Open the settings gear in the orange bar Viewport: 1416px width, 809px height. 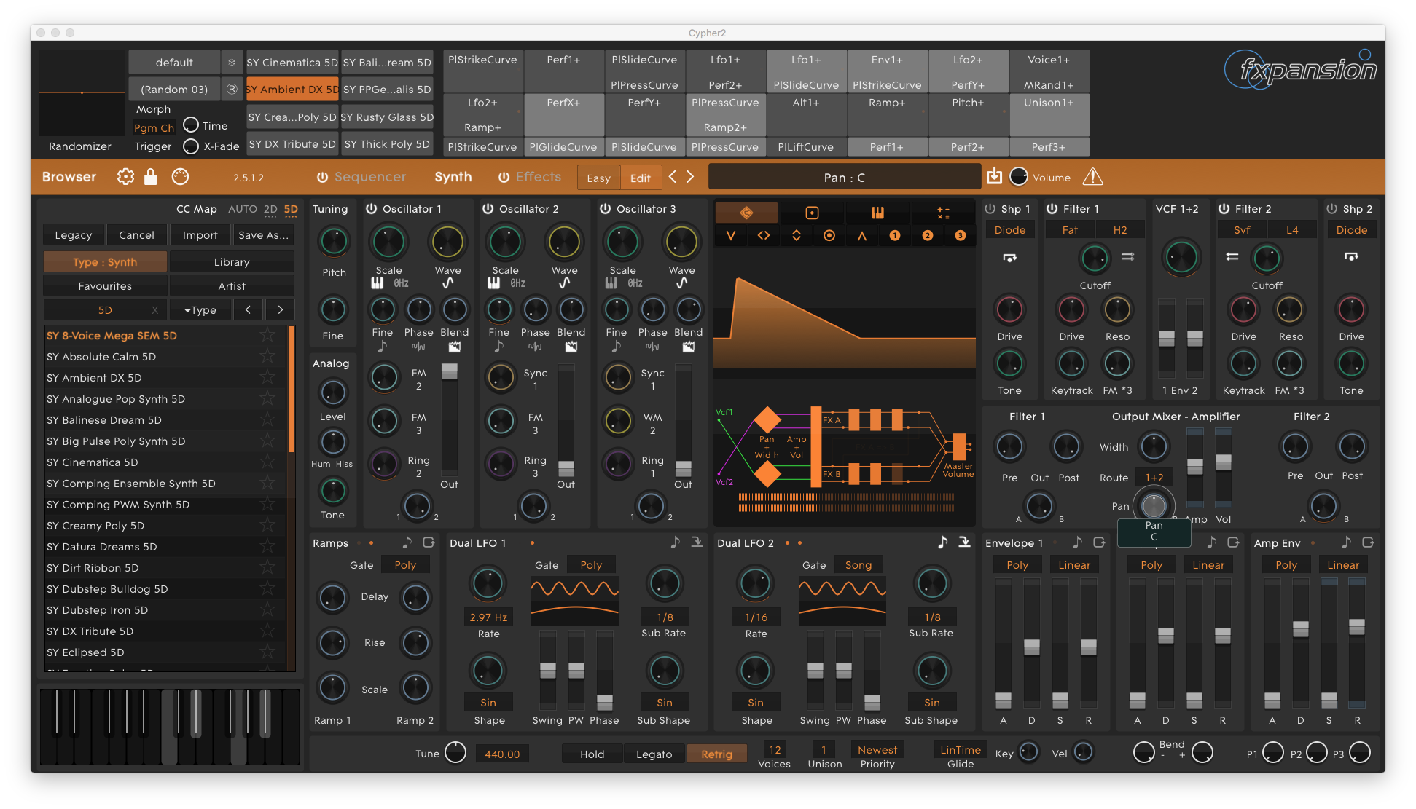point(125,177)
